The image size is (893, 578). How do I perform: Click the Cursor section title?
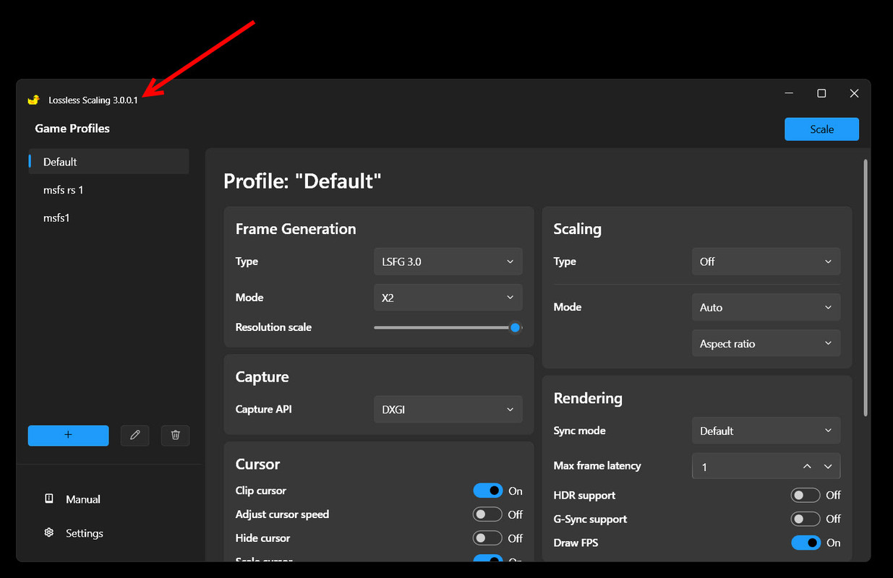(257, 464)
